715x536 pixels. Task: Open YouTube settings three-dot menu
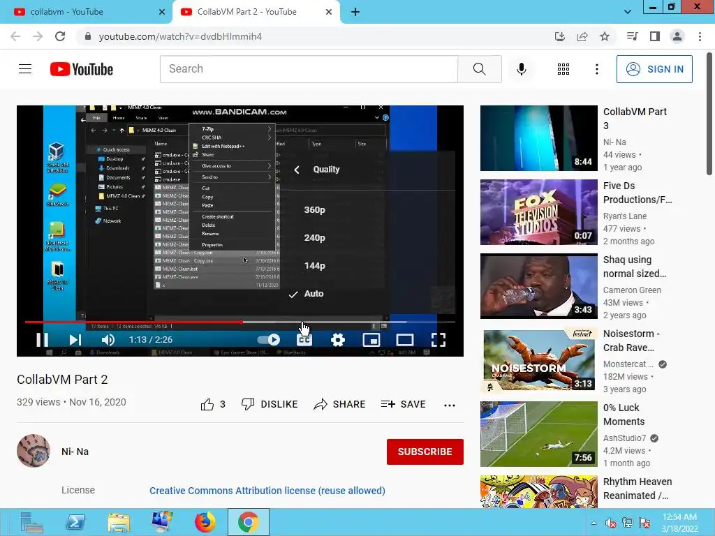point(596,69)
